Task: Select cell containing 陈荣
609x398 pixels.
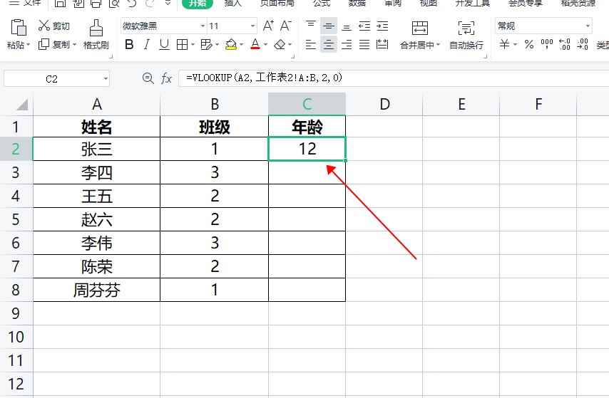Action: point(97,266)
